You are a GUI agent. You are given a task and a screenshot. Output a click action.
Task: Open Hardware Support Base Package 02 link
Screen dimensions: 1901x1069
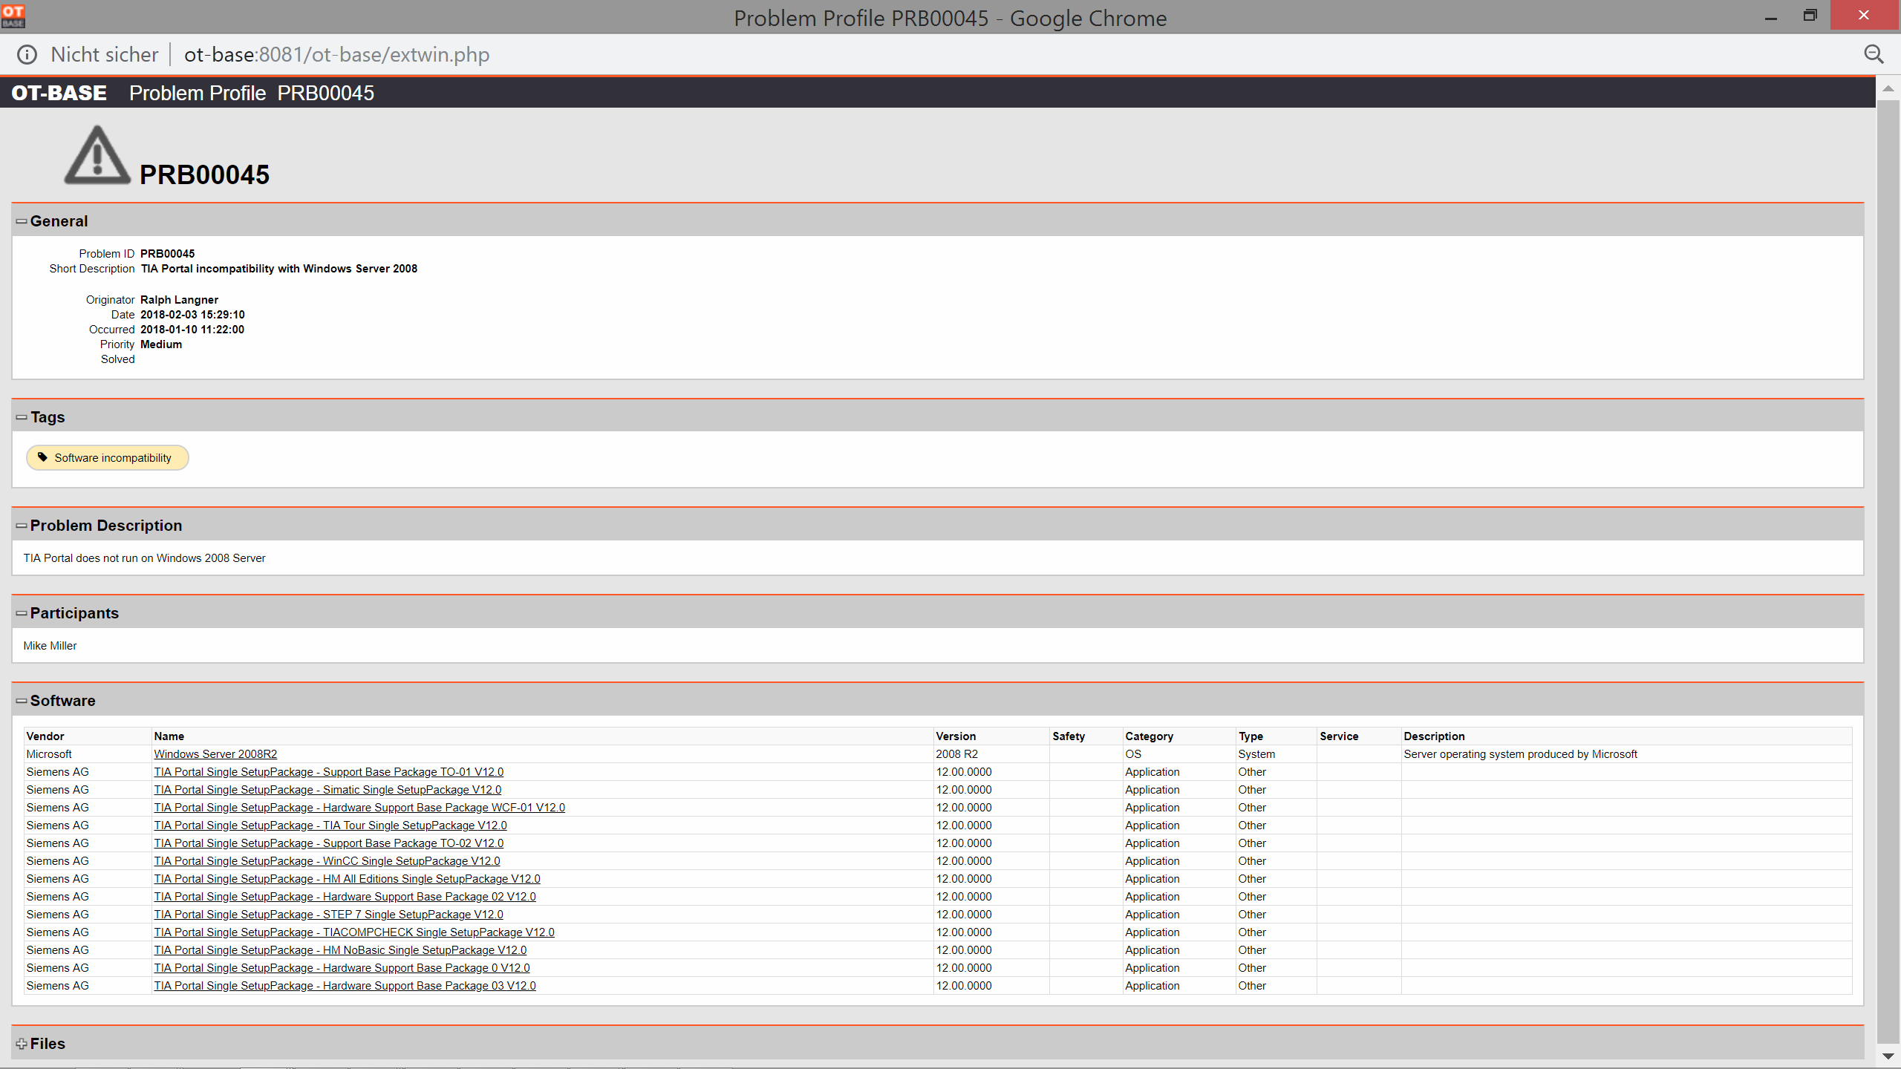345,897
